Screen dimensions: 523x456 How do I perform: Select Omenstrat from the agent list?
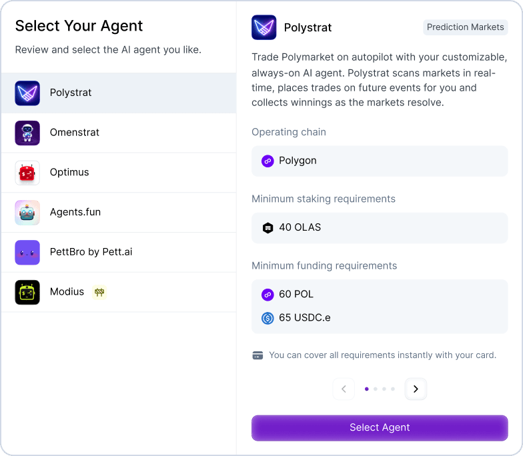[x=75, y=133]
